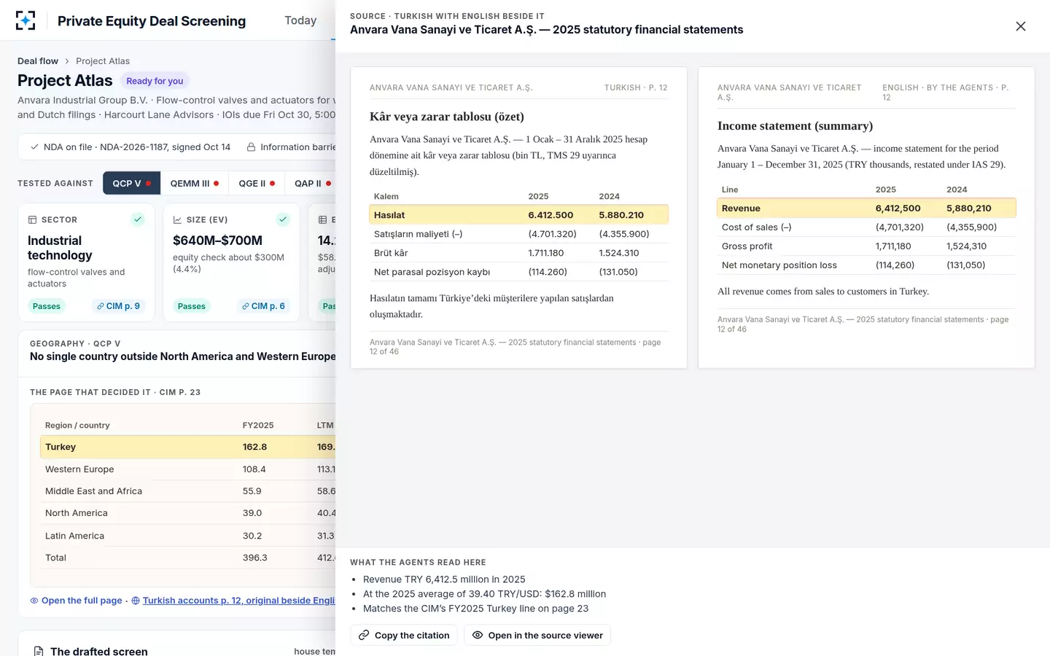1050x656 pixels.
Task: Select the highlighted Turkey row in the CIM table
Action: pos(188,447)
